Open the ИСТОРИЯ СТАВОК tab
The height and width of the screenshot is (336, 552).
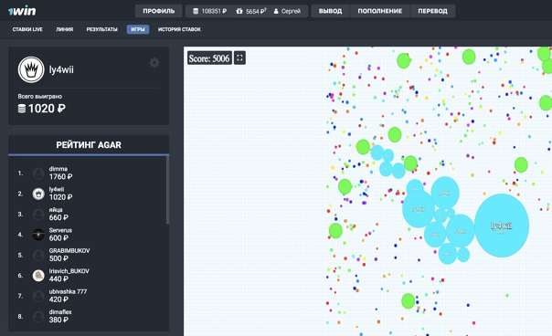(179, 29)
